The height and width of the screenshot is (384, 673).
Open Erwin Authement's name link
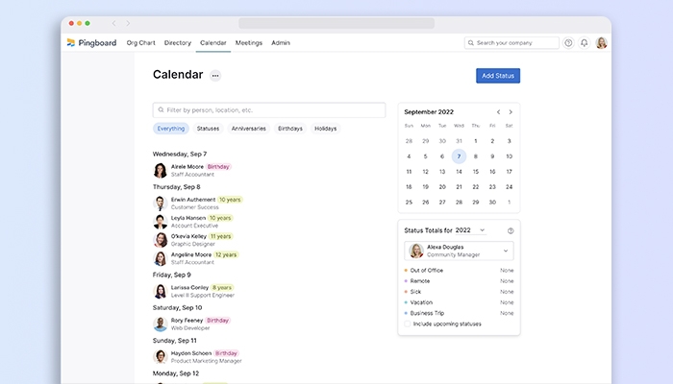pyautogui.click(x=193, y=200)
